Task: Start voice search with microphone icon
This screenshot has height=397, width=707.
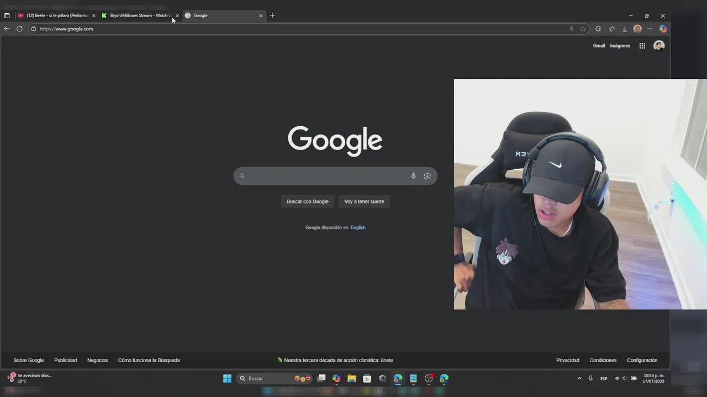Action: click(413, 176)
